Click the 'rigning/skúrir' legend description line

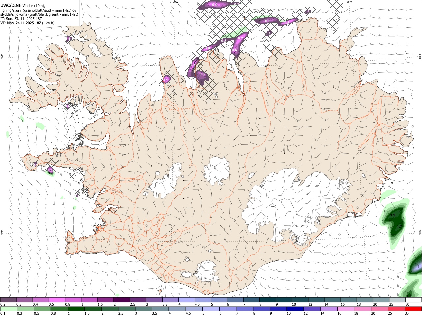tap(38, 10)
